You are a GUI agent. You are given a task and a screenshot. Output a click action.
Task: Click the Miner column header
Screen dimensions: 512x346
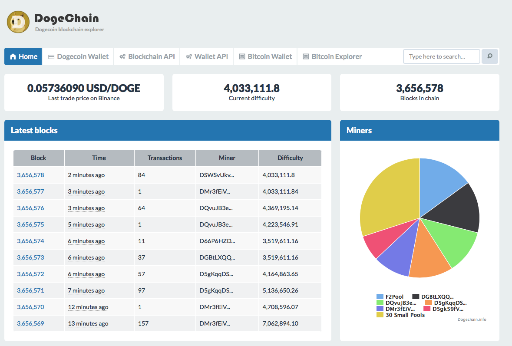[227, 158]
